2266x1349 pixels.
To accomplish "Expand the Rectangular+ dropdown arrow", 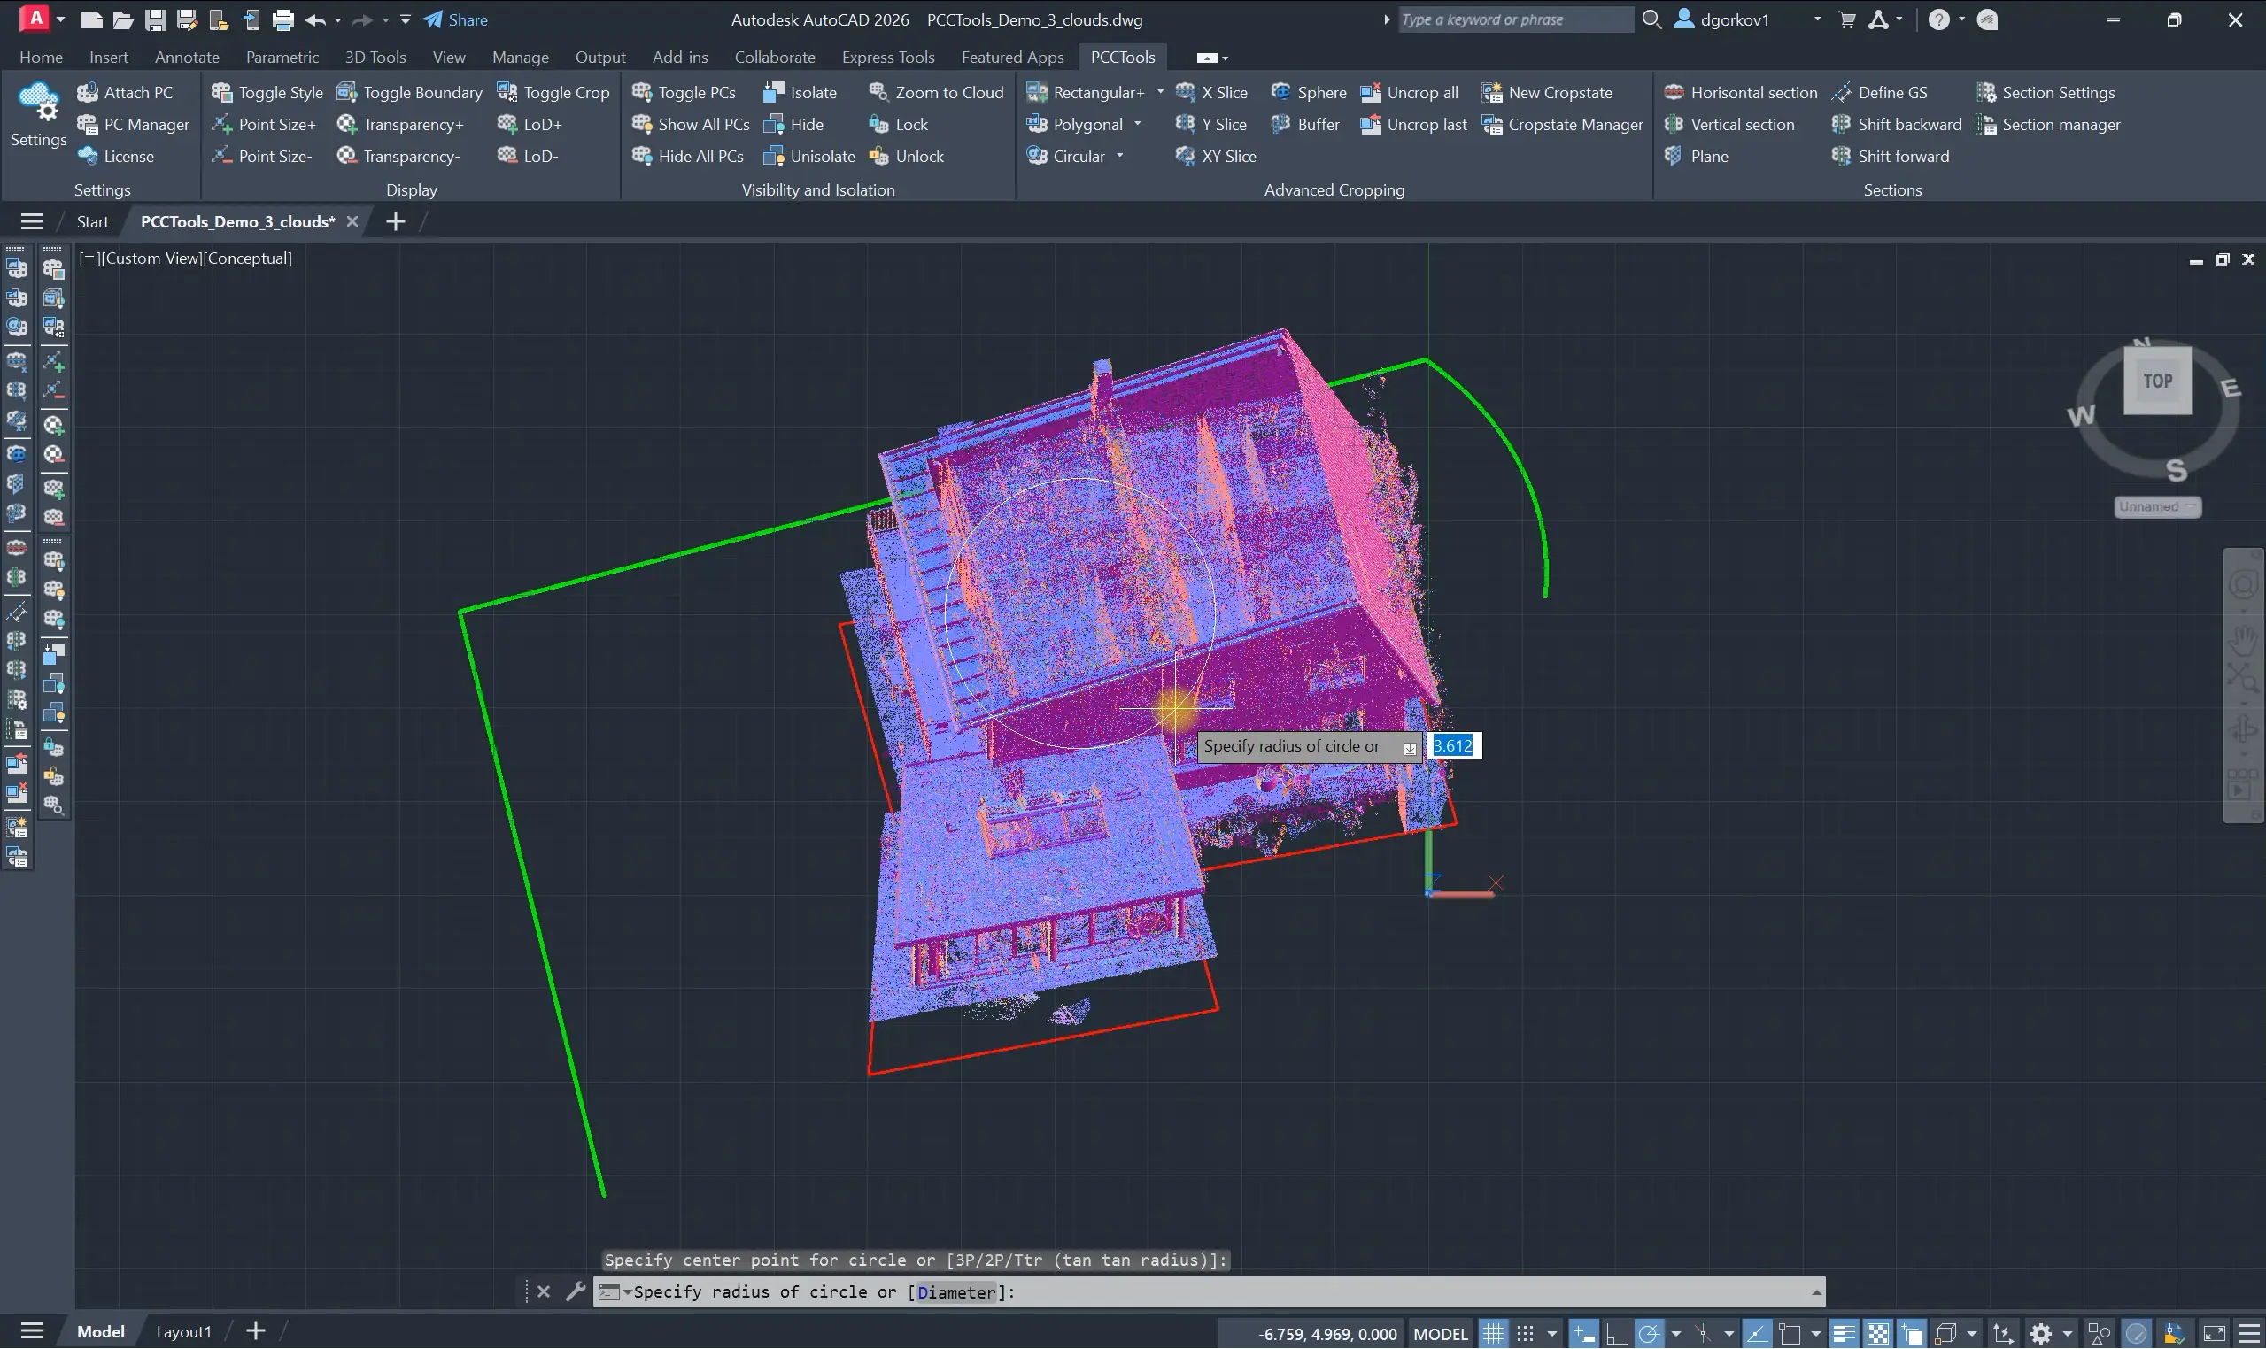I will click(1160, 92).
